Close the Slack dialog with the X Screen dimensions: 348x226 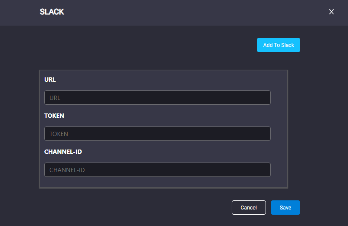pyautogui.click(x=332, y=12)
